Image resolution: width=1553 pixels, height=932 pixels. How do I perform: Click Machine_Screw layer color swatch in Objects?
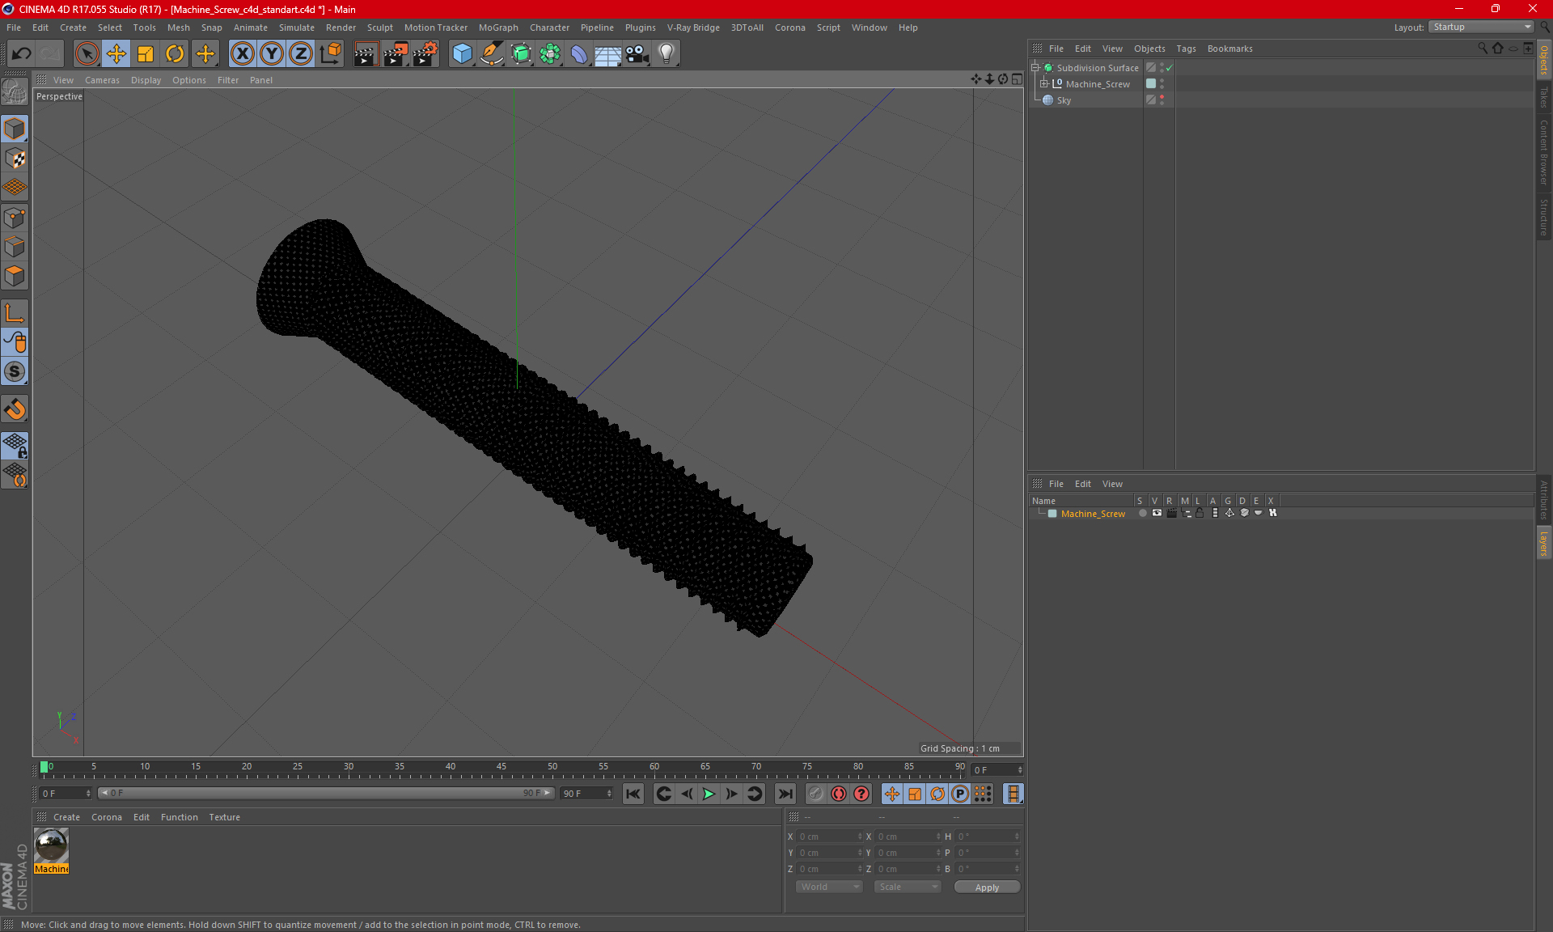(x=1151, y=84)
